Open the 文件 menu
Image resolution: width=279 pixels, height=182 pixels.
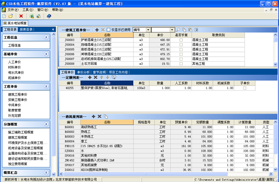click(13, 10)
